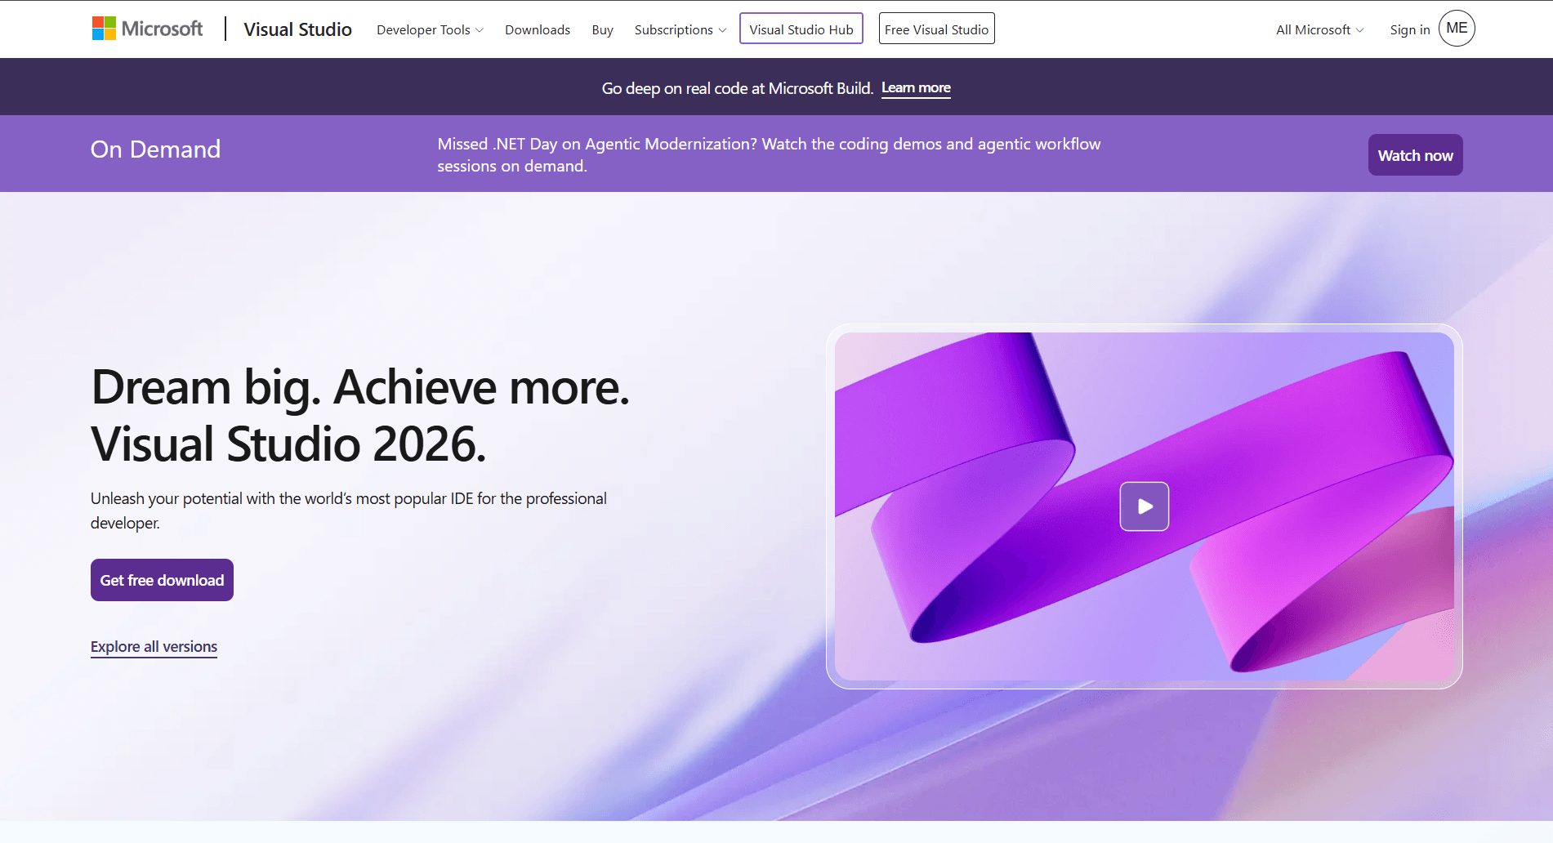
Task: Open Visual Studio Hub
Action: point(801,29)
